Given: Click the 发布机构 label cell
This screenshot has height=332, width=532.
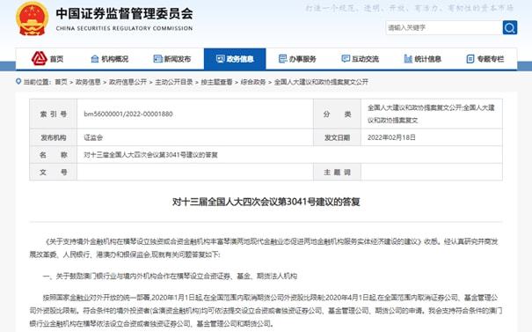Looking at the screenshot, I should [54, 137].
